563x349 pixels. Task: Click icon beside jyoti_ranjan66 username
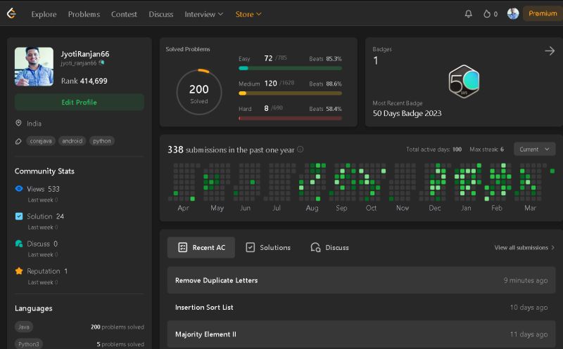pyautogui.click(x=101, y=62)
